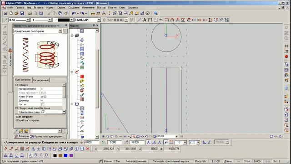Click the Open file folder icon
Viewport: 291px width, 164px height.
tap(16, 13)
